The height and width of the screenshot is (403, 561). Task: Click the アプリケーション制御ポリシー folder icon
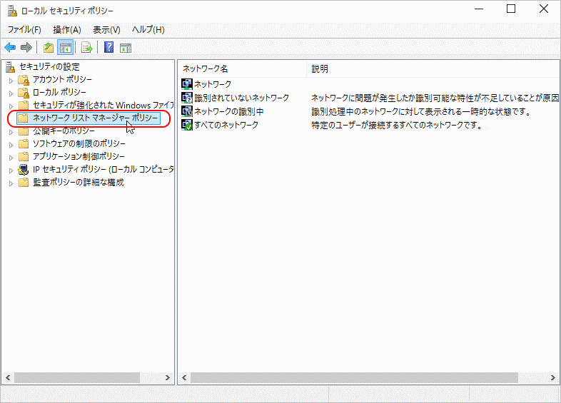(24, 157)
